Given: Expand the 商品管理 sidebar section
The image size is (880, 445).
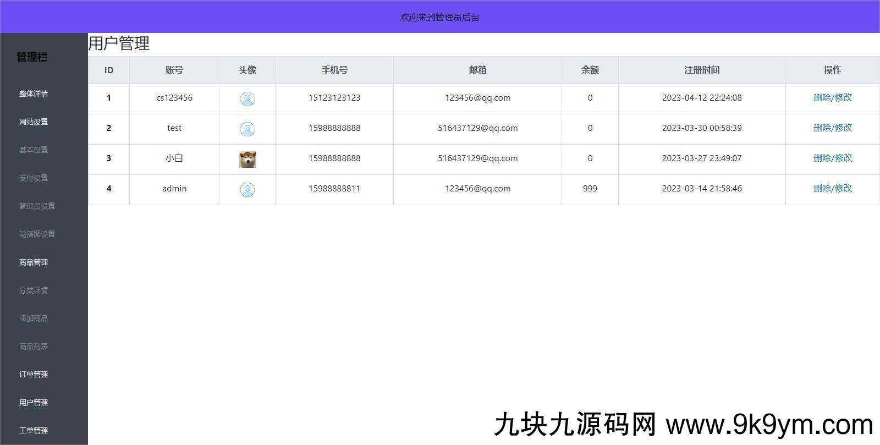Looking at the screenshot, I should [x=34, y=262].
